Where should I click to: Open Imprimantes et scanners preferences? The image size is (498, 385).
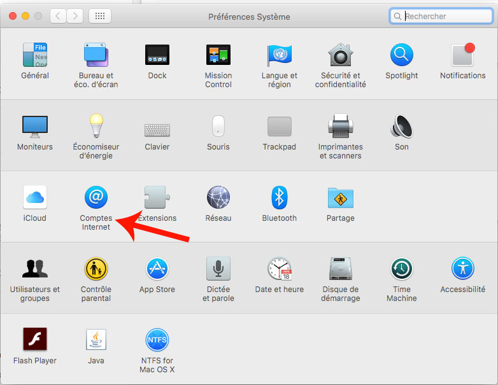coord(340,127)
